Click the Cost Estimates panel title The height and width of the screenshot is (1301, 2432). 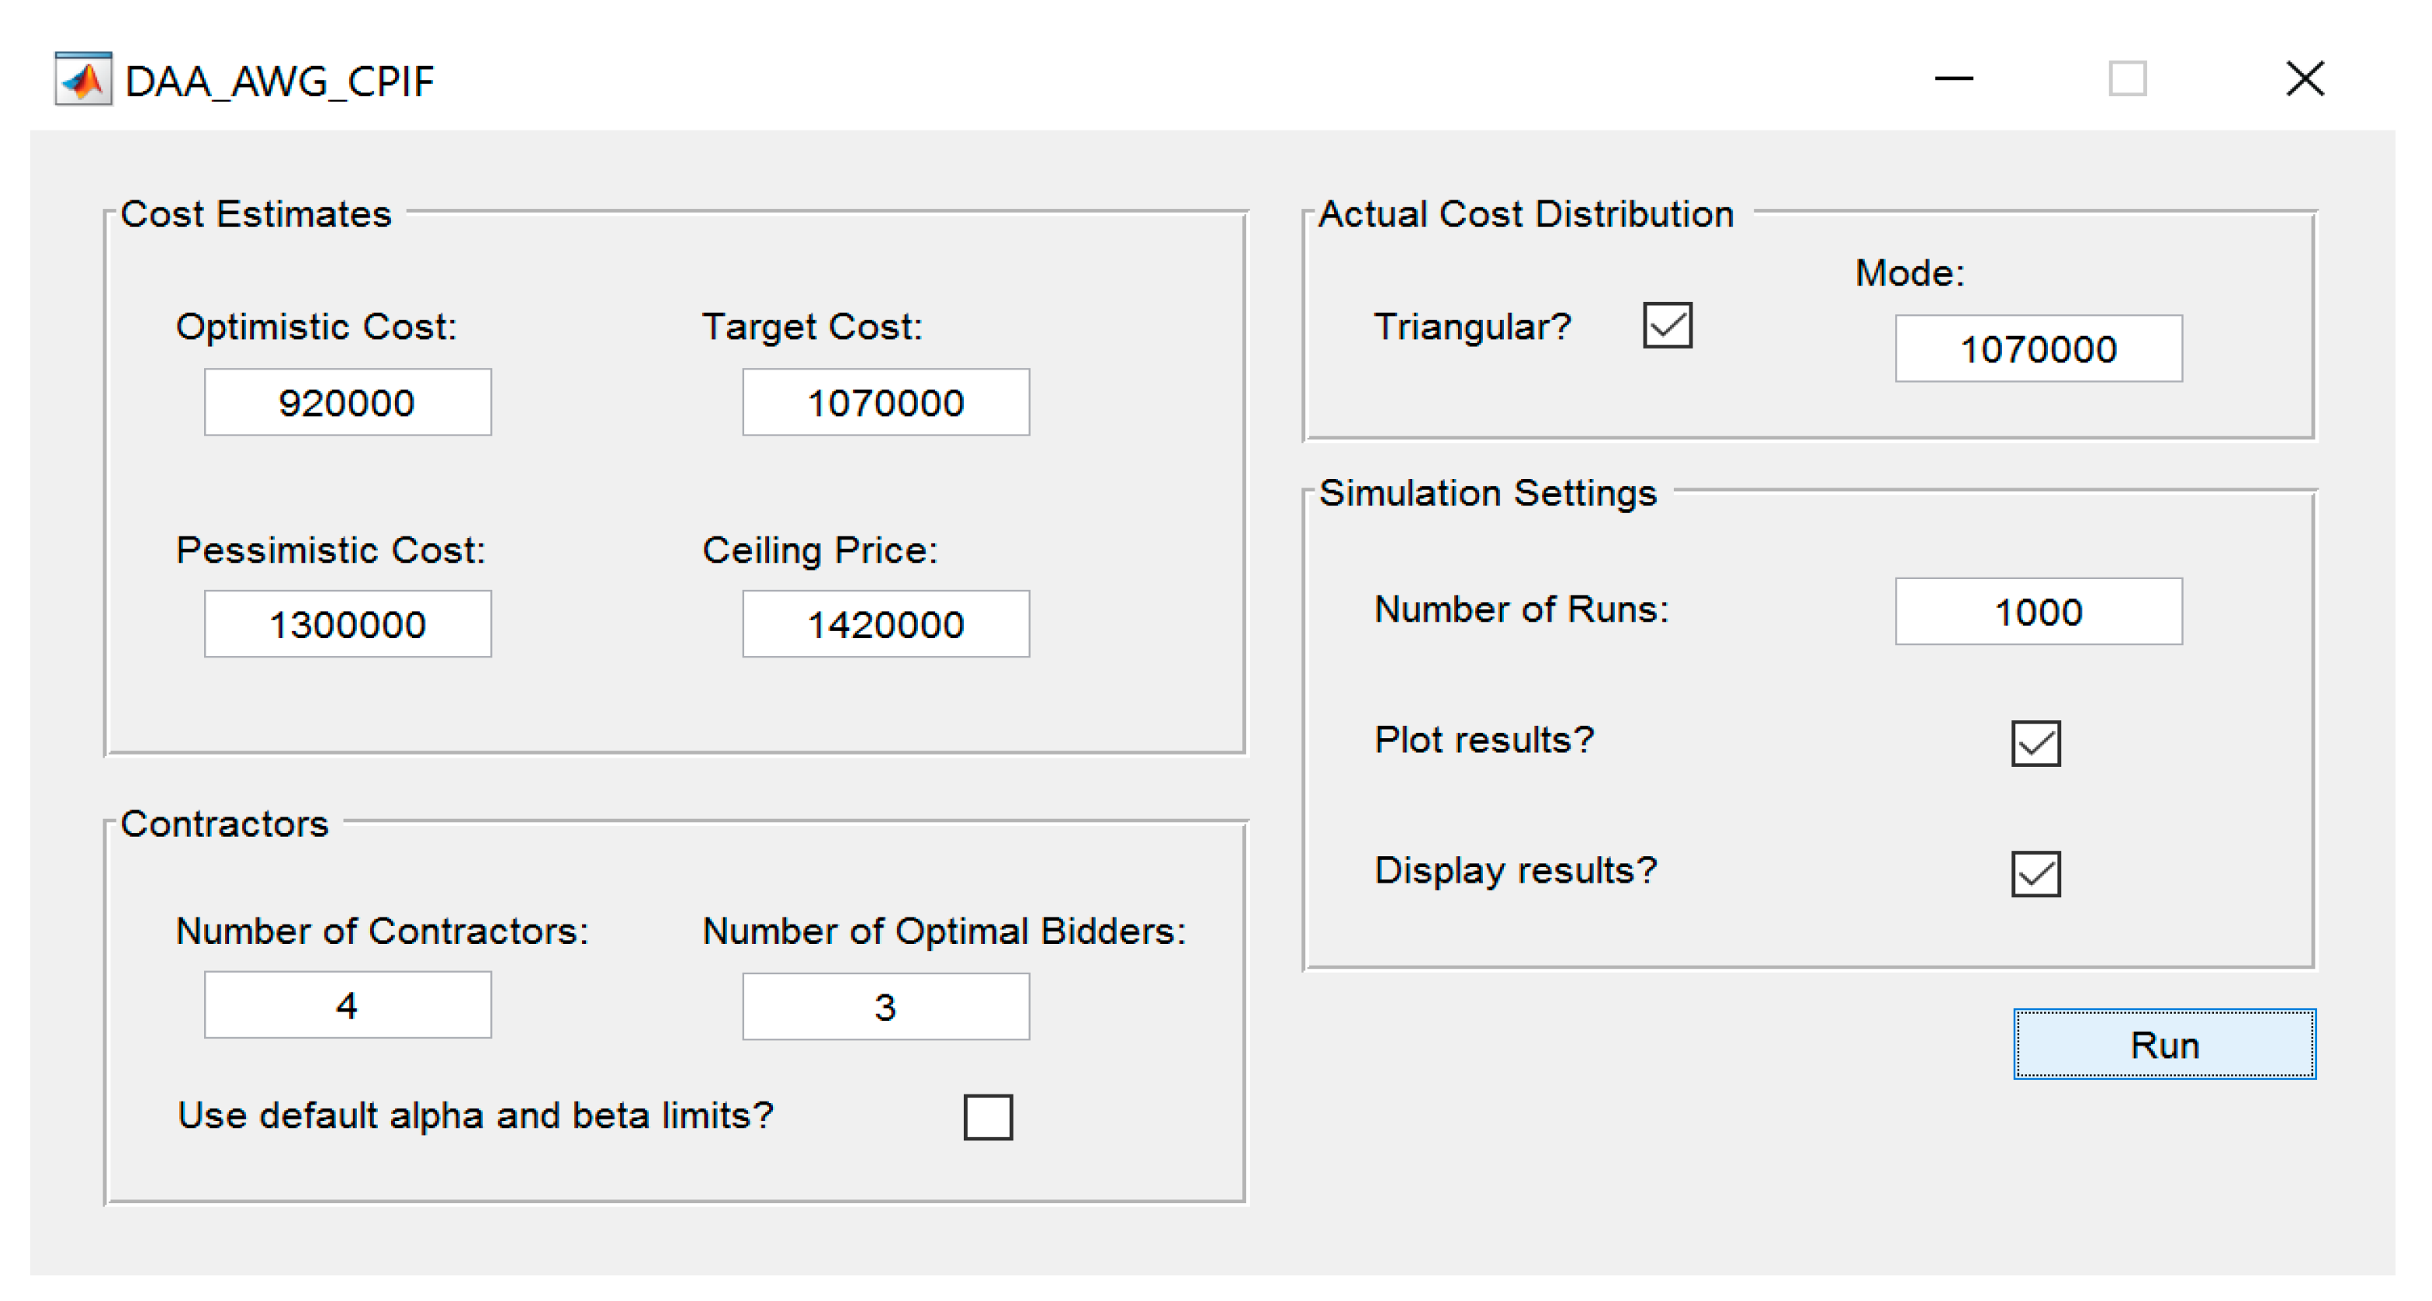256,214
